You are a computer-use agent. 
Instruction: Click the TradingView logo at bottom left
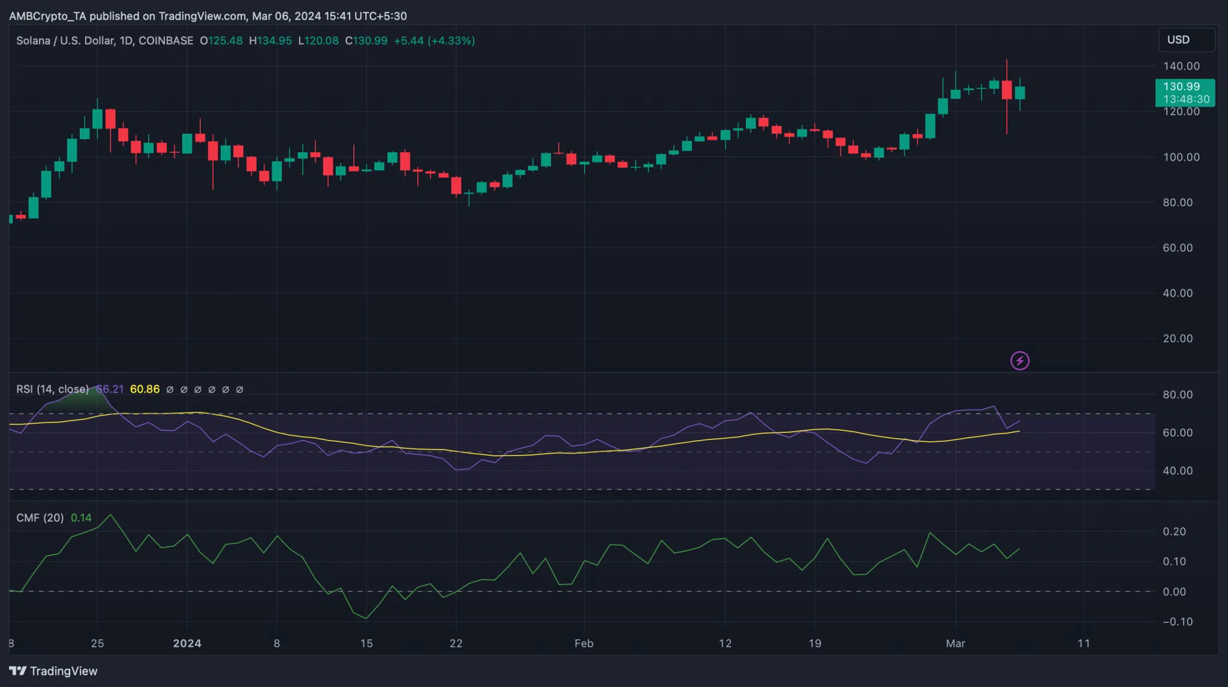53,671
